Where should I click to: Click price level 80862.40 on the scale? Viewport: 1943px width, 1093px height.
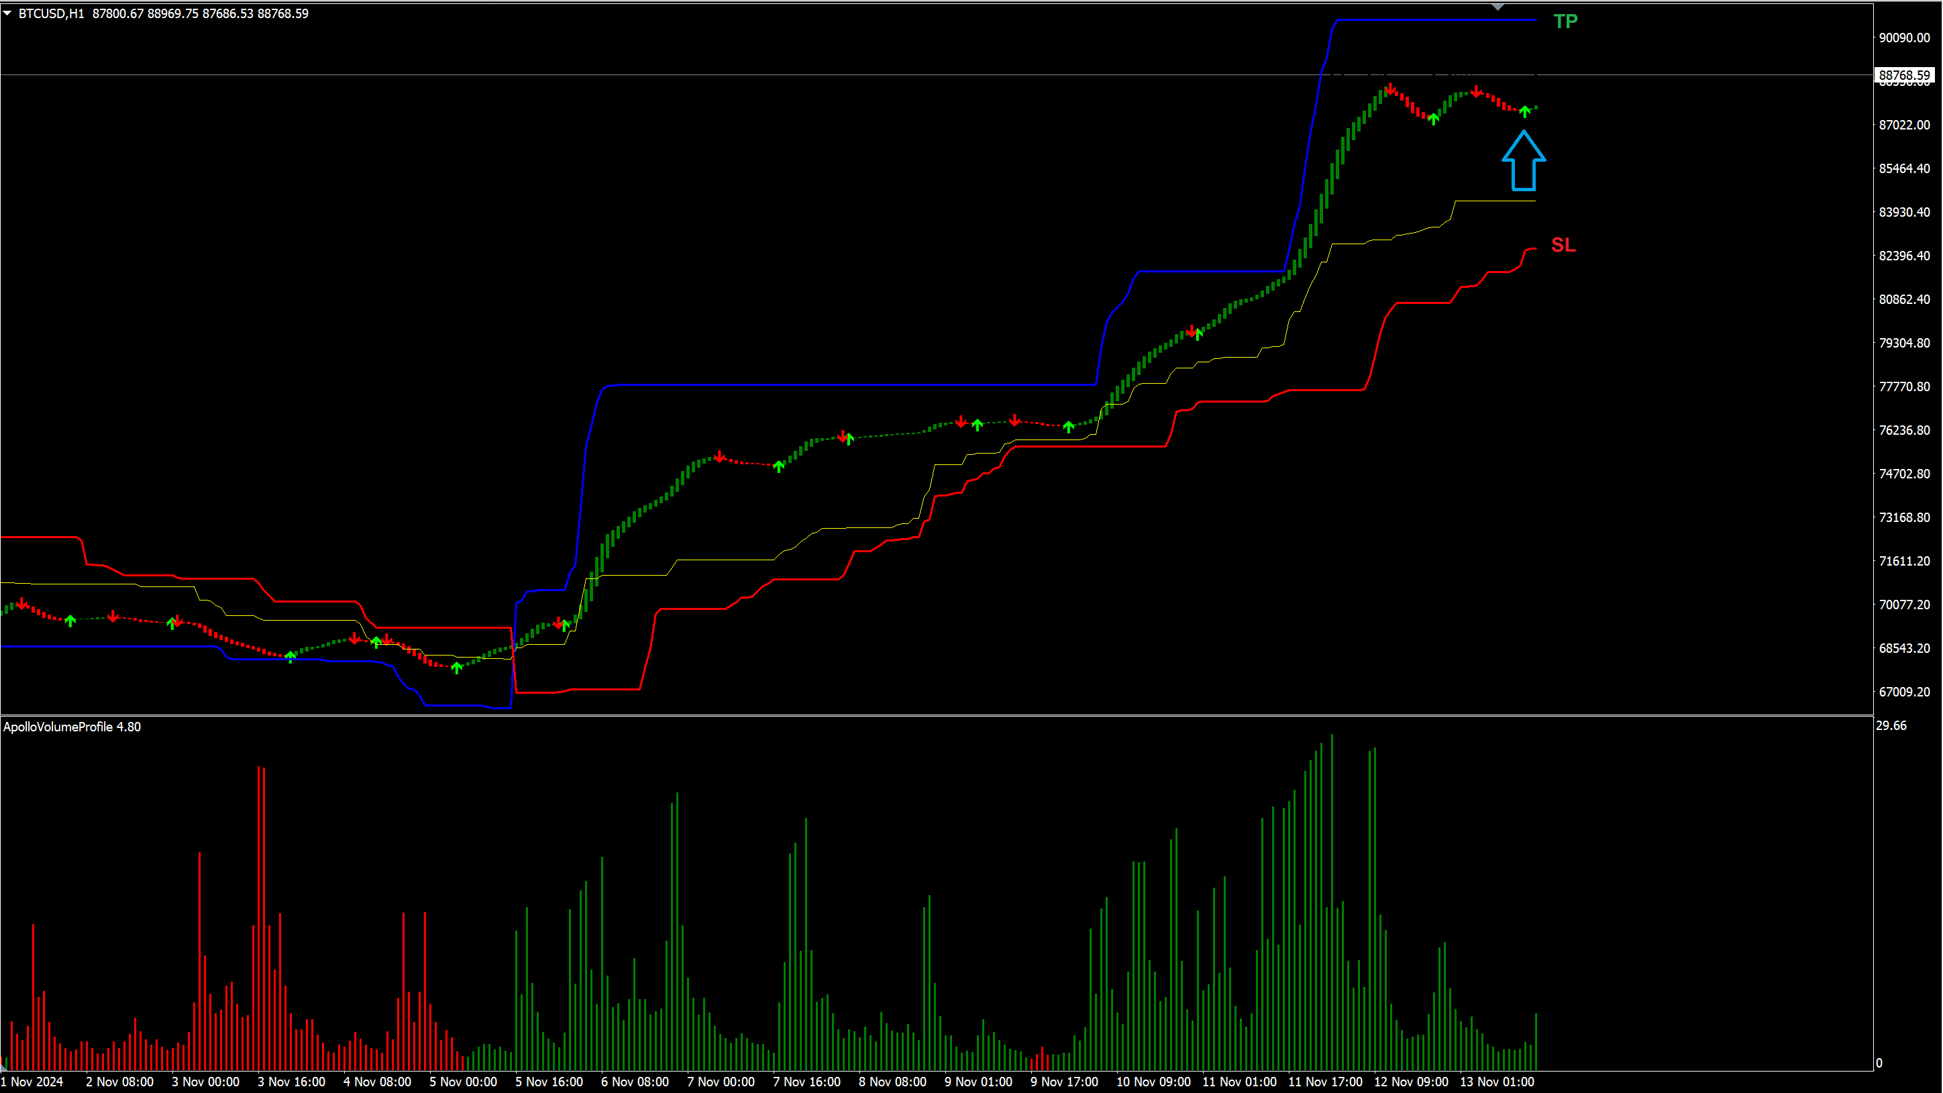click(1904, 300)
